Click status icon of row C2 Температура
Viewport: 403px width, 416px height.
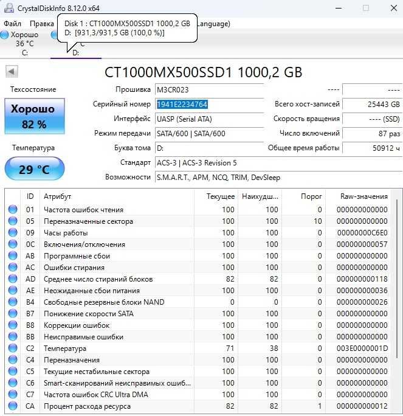pyautogui.click(x=13, y=348)
